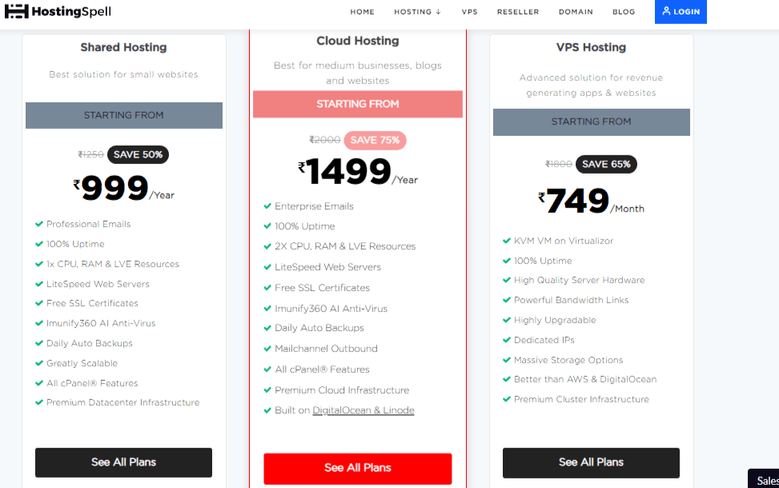Open the VPS menu item
The image size is (779, 488).
tap(469, 12)
